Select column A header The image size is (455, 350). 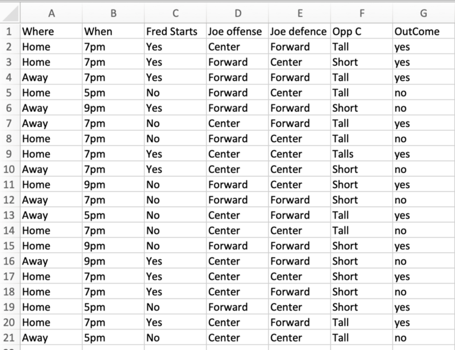click(51, 13)
